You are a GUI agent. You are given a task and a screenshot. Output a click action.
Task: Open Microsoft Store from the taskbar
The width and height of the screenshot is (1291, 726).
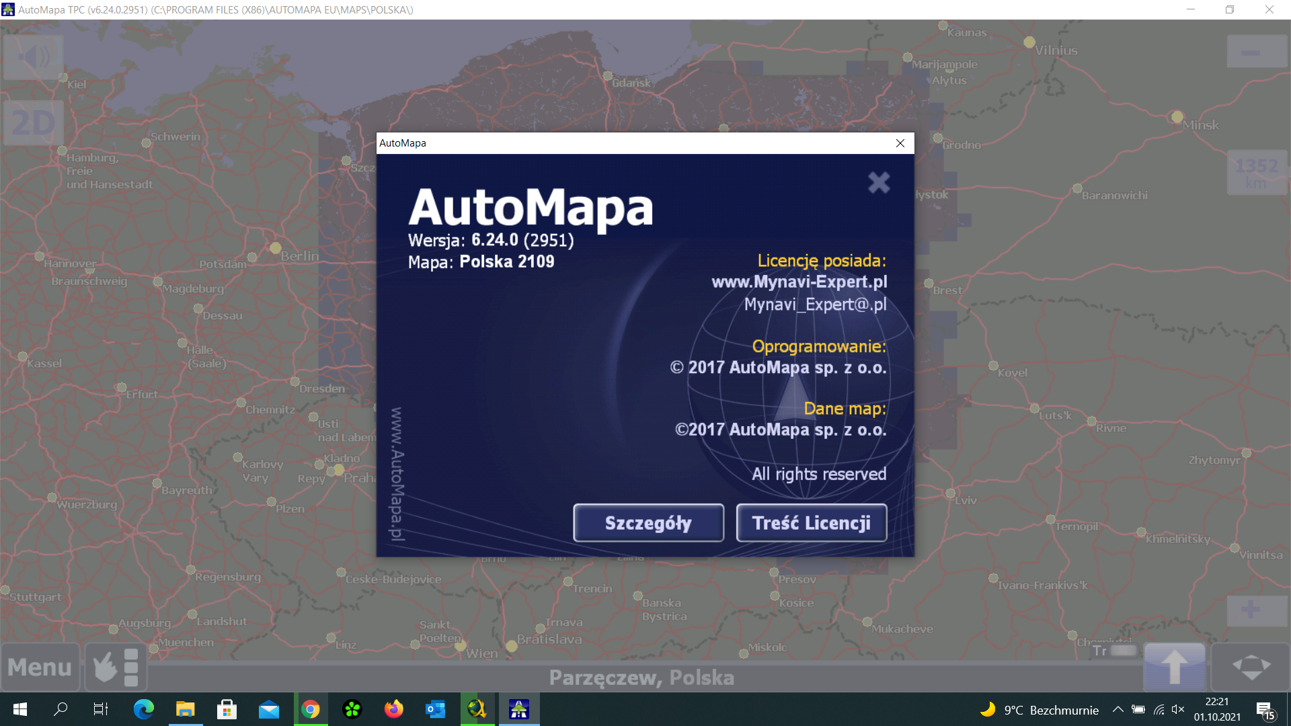[x=227, y=709]
